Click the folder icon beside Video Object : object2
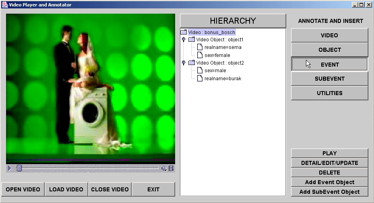 pyautogui.click(x=192, y=63)
